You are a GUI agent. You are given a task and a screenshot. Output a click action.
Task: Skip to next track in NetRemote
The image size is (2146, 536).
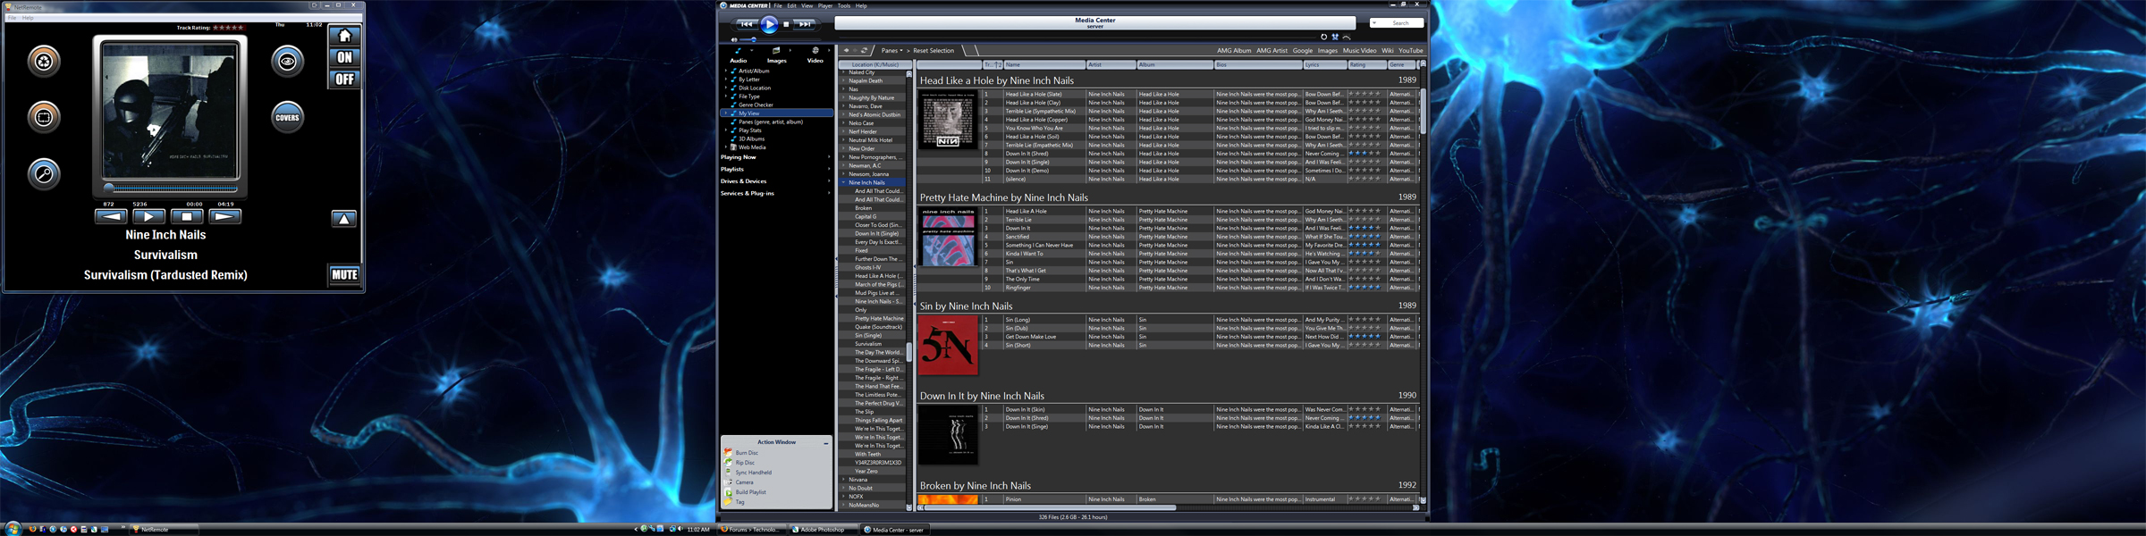click(x=224, y=216)
